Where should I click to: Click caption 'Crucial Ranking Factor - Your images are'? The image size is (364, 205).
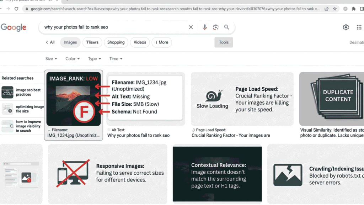click(x=231, y=136)
